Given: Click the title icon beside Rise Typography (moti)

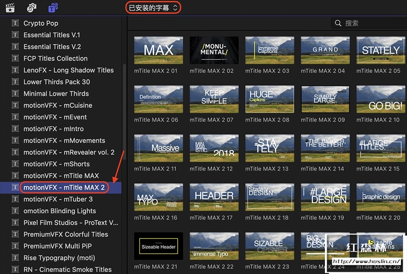Looking at the screenshot, I should click(x=15, y=257).
